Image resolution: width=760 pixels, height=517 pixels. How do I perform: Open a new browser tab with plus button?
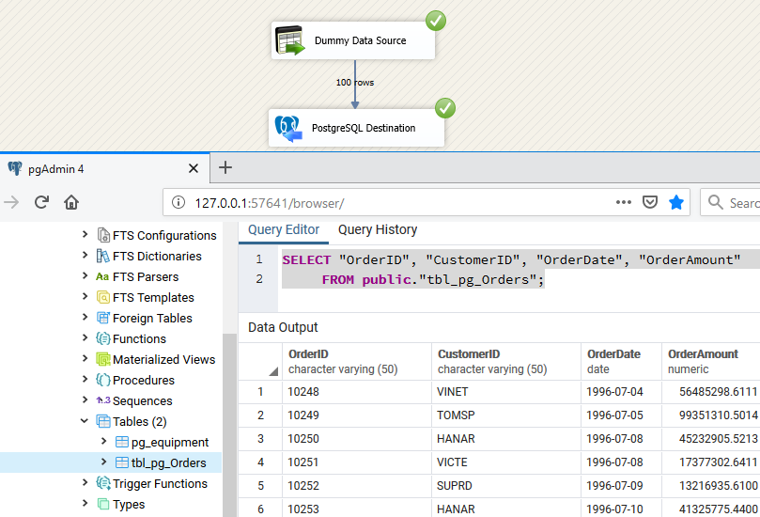click(225, 168)
